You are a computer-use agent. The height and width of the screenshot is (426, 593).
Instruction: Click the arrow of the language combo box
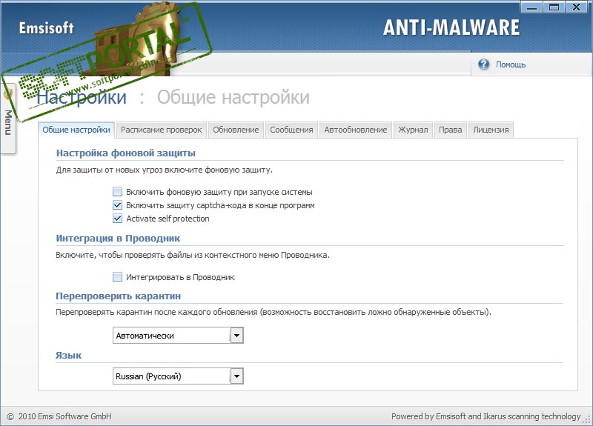point(236,376)
